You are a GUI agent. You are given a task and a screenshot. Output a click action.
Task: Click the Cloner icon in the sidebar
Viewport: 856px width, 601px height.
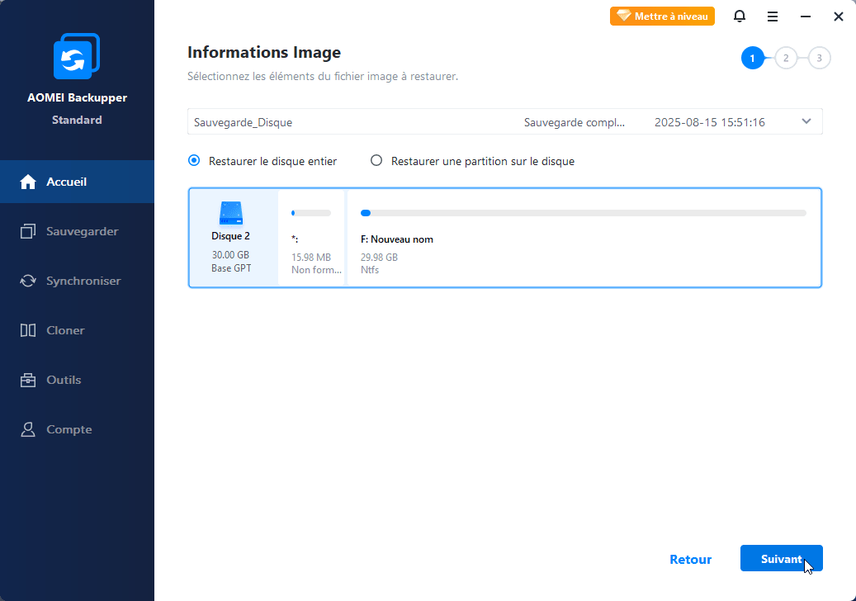(x=28, y=330)
